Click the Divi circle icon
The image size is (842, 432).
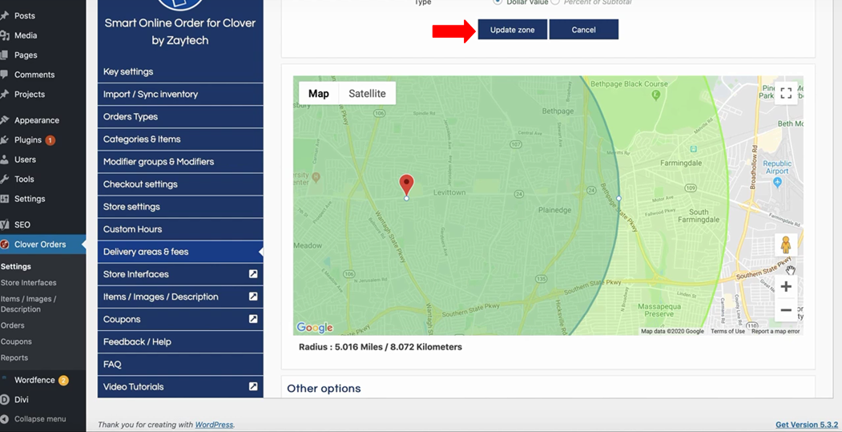click(x=4, y=399)
